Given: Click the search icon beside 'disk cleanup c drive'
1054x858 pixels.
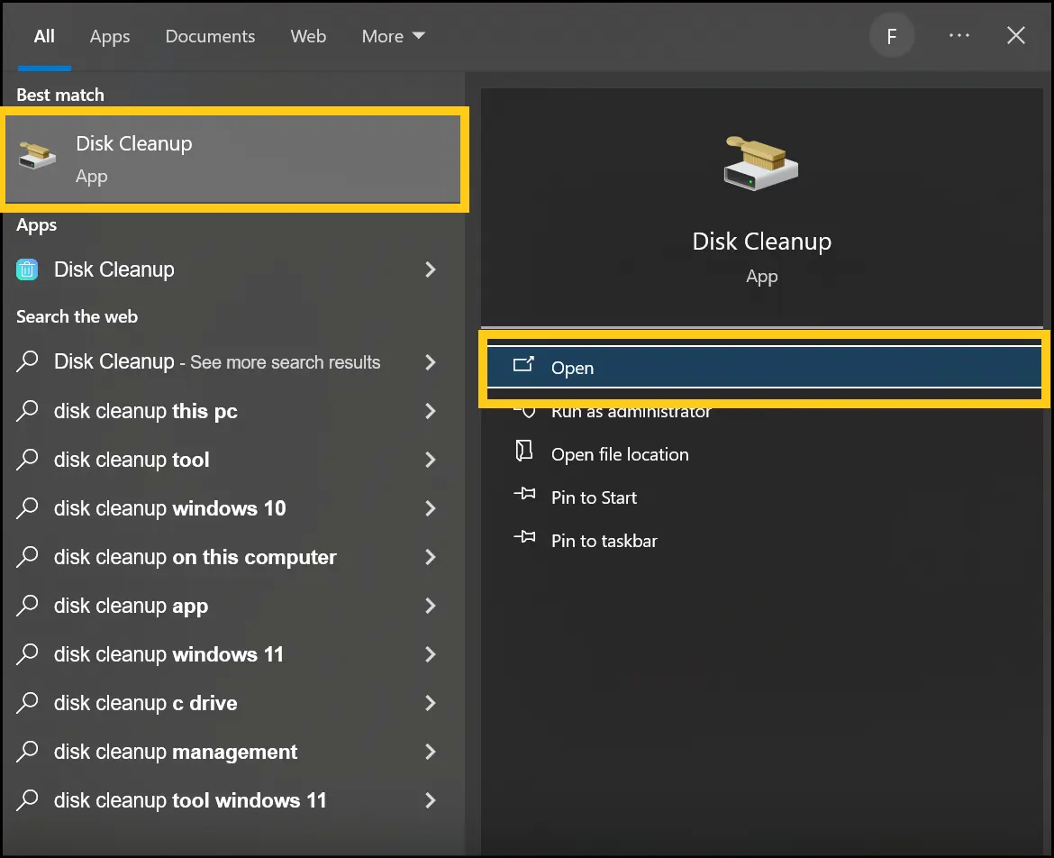Looking at the screenshot, I should coord(27,702).
